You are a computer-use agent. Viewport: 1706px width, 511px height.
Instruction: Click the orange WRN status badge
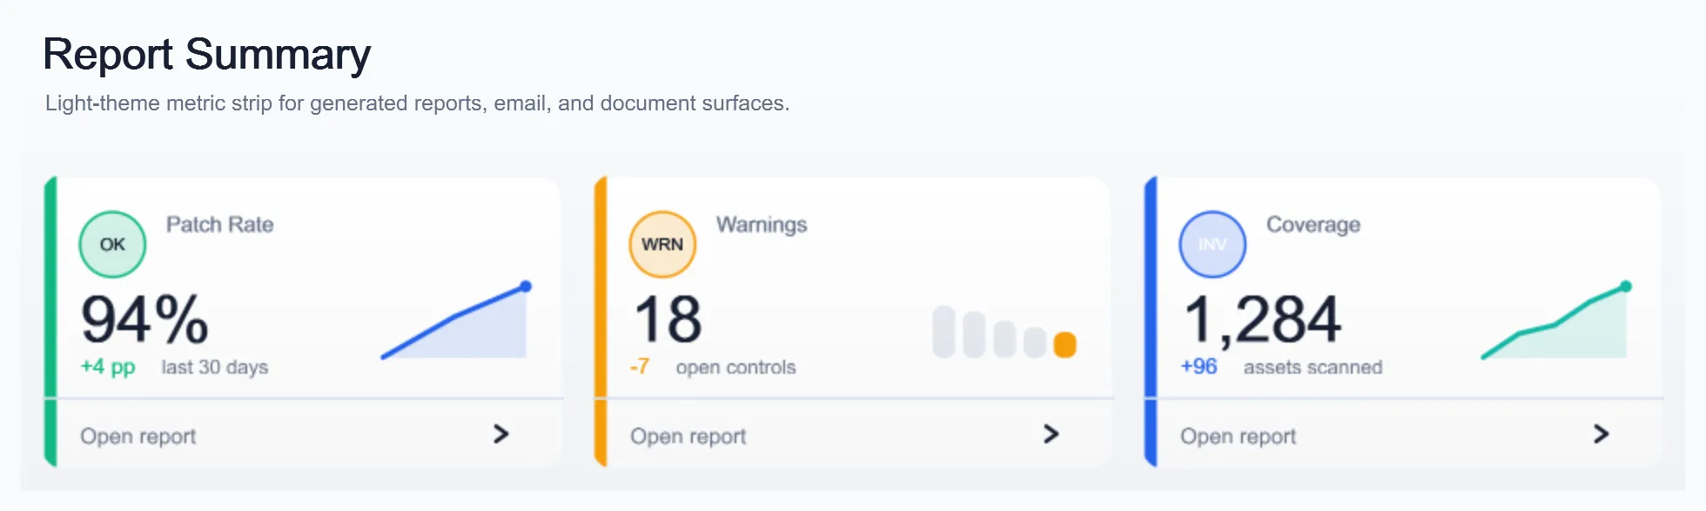(662, 244)
